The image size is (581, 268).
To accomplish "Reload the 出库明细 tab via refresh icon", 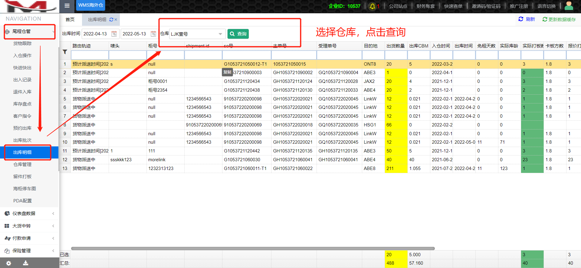I will (111, 20).
